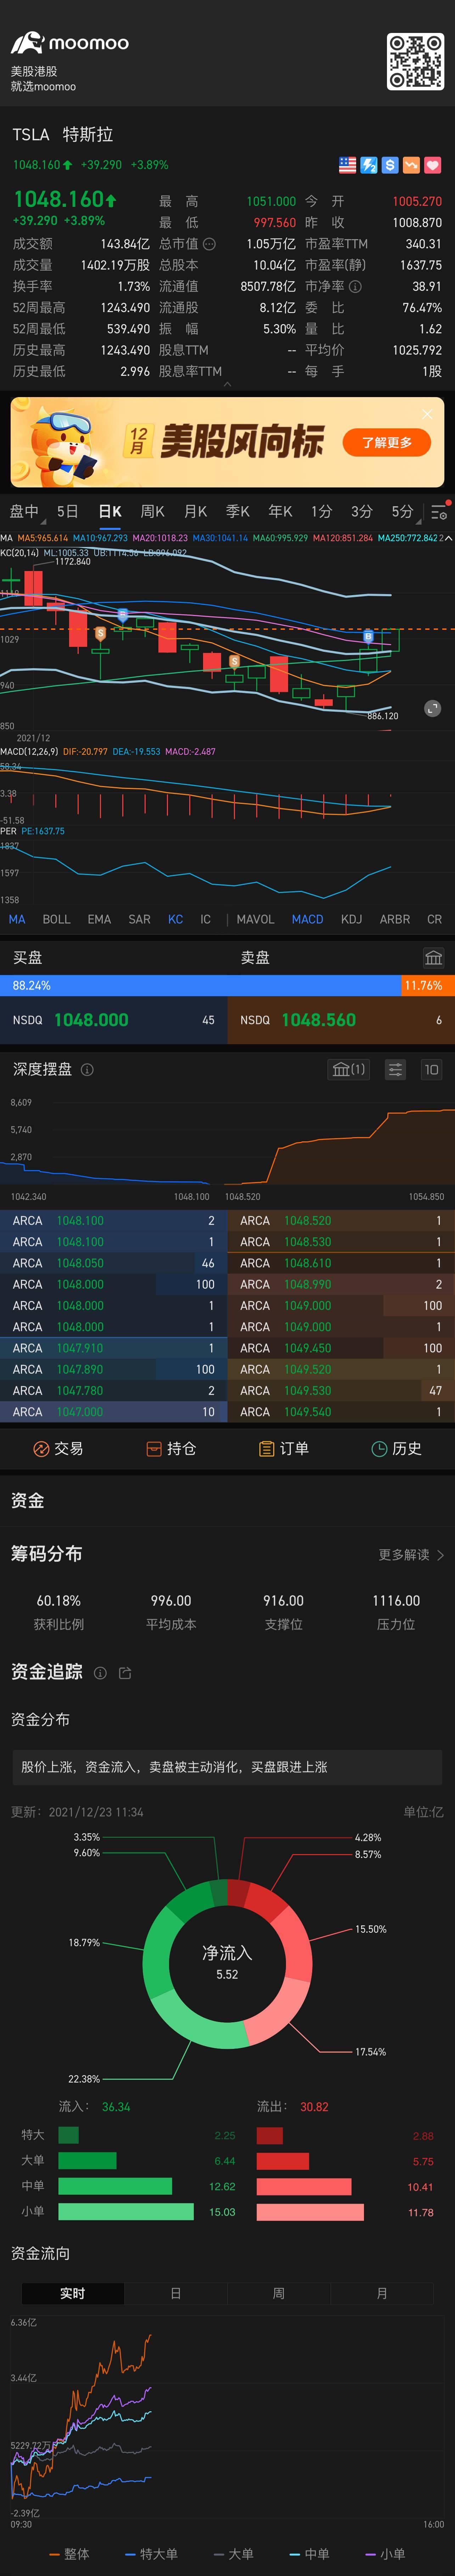Viewport: 455px width, 2576px height.
Task: Toggle the MACD sub-indicator
Action: [x=307, y=919]
